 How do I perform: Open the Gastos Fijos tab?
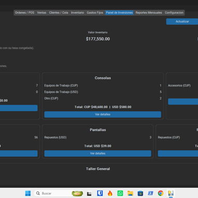[95, 12]
